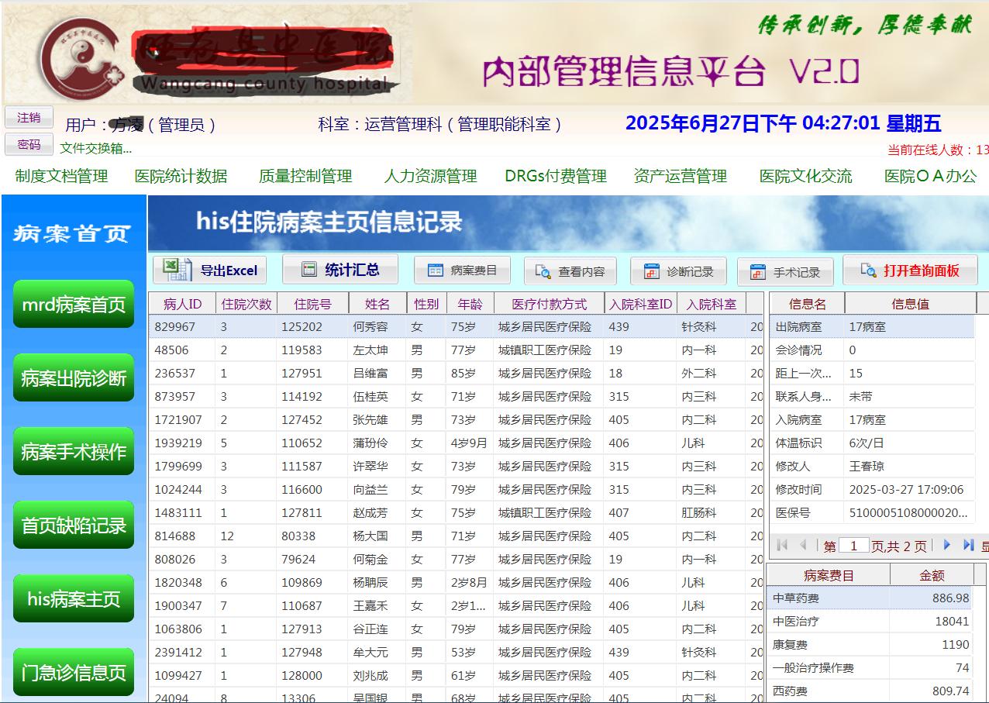Select patient row 赵成芳

click(x=456, y=513)
